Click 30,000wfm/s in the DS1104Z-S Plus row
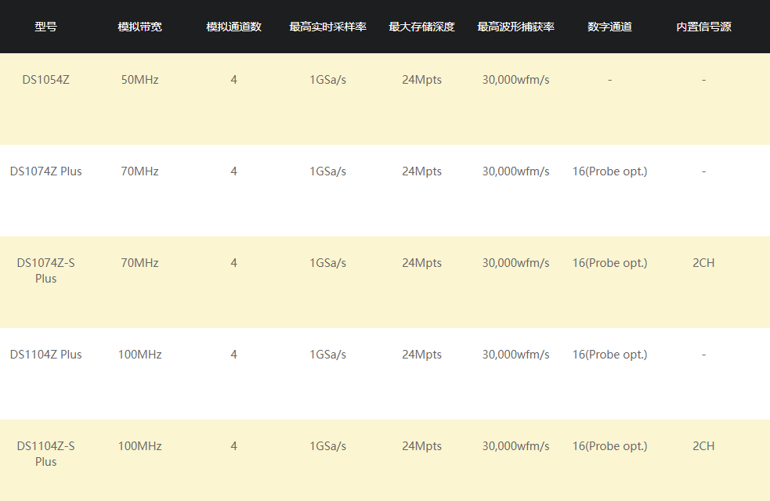The height and width of the screenshot is (501, 770). pyautogui.click(x=515, y=446)
